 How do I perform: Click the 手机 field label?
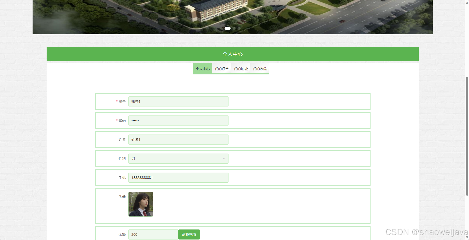(x=122, y=178)
